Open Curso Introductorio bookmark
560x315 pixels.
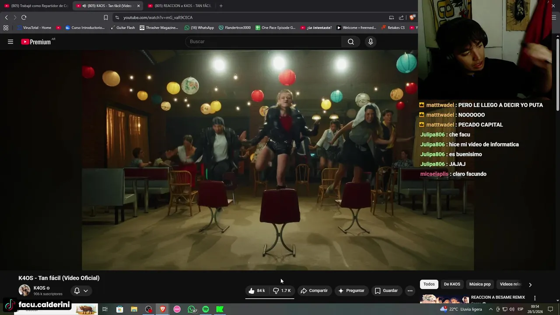[x=85, y=28]
